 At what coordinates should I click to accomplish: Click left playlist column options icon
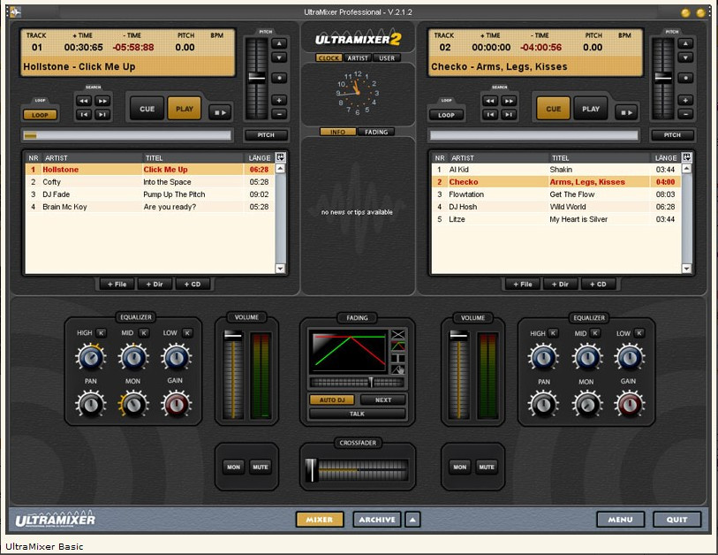click(280, 157)
